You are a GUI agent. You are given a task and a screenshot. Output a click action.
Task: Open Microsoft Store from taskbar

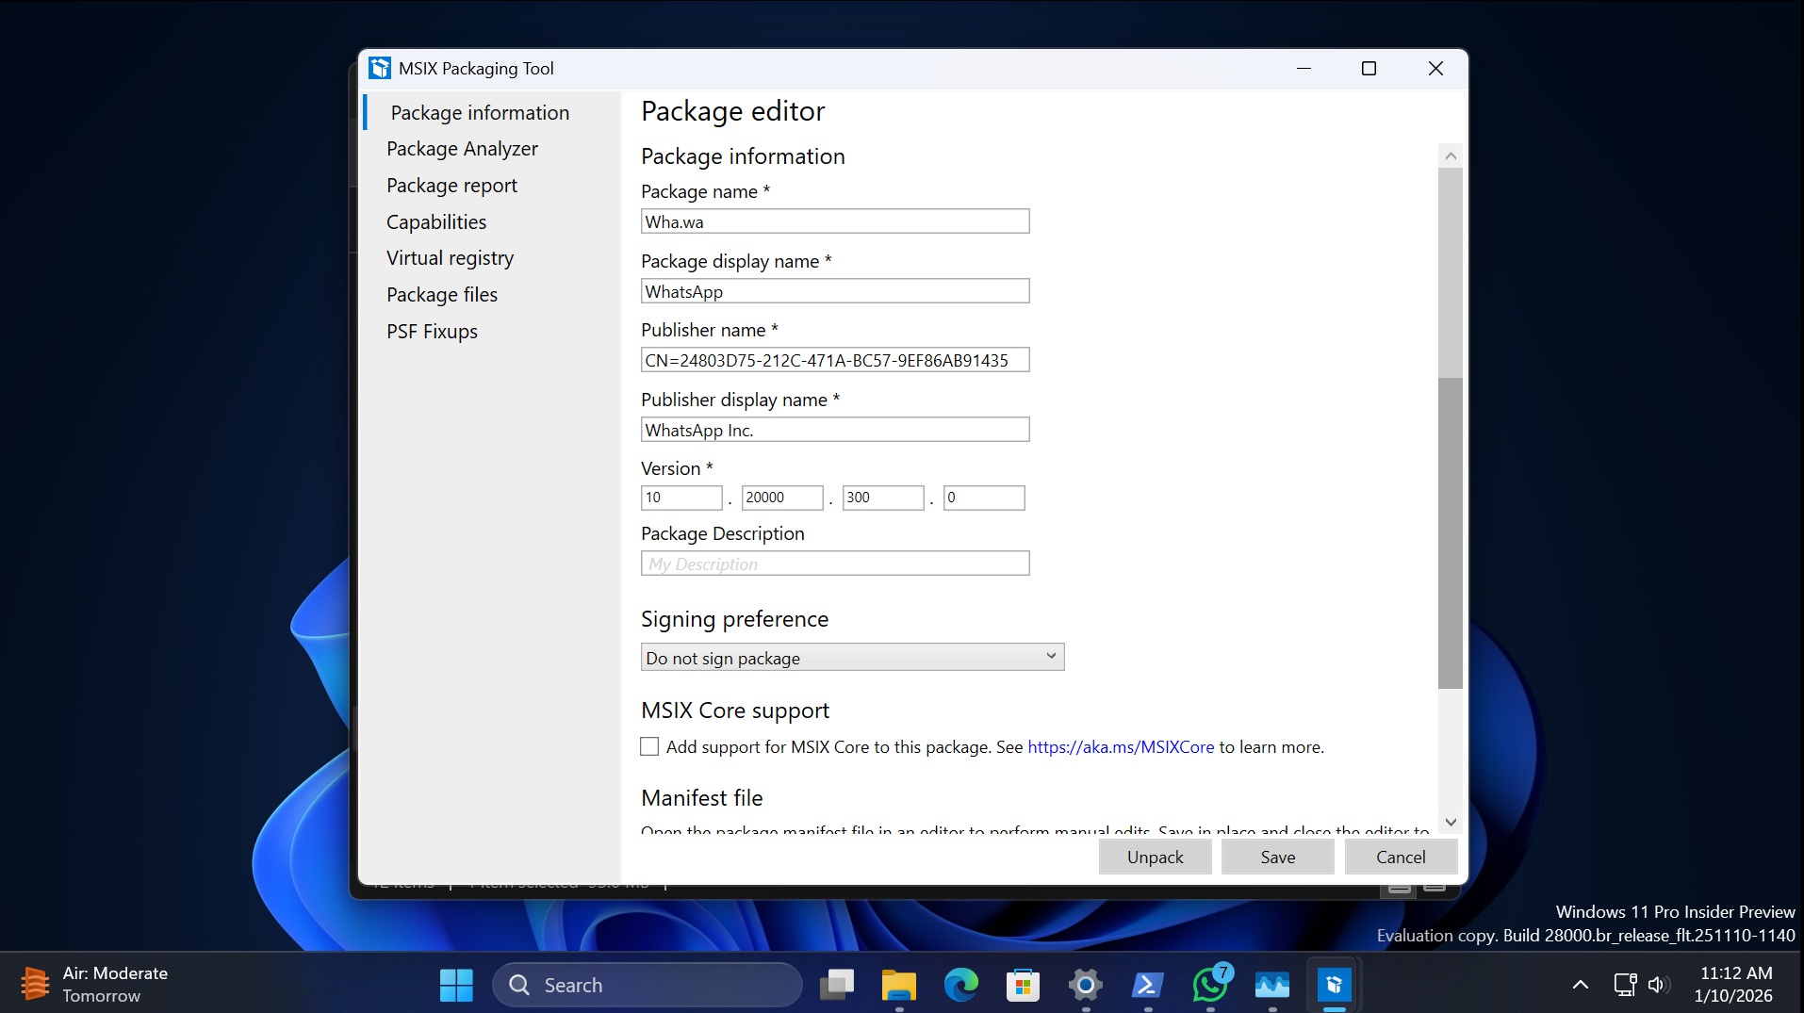pyautogui.click(x=1023, y=985)
